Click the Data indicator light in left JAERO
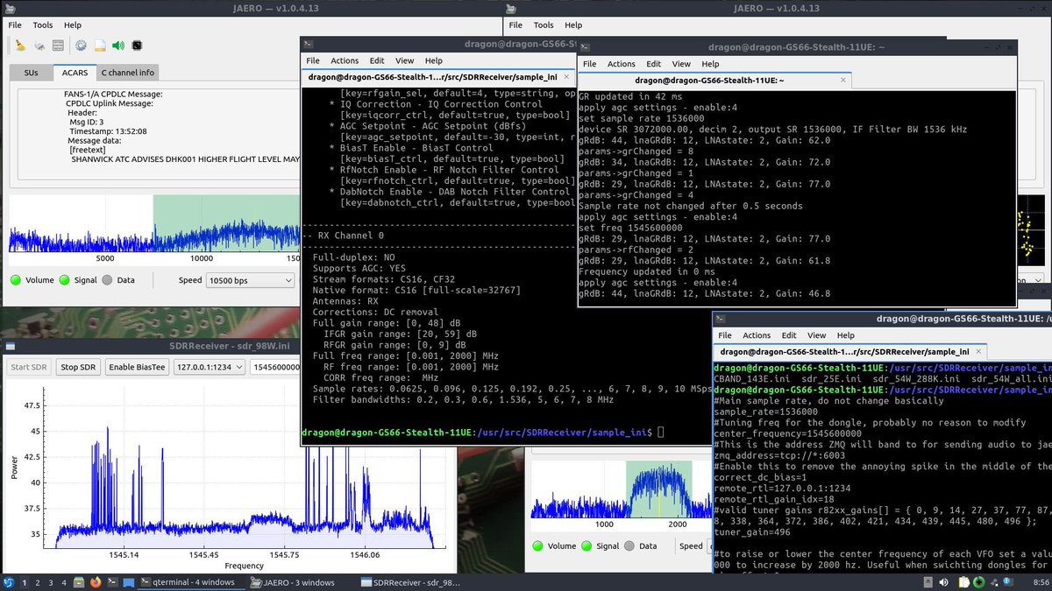The height and width of the screenshot is (591, 1052). click(x=107, y=280)
